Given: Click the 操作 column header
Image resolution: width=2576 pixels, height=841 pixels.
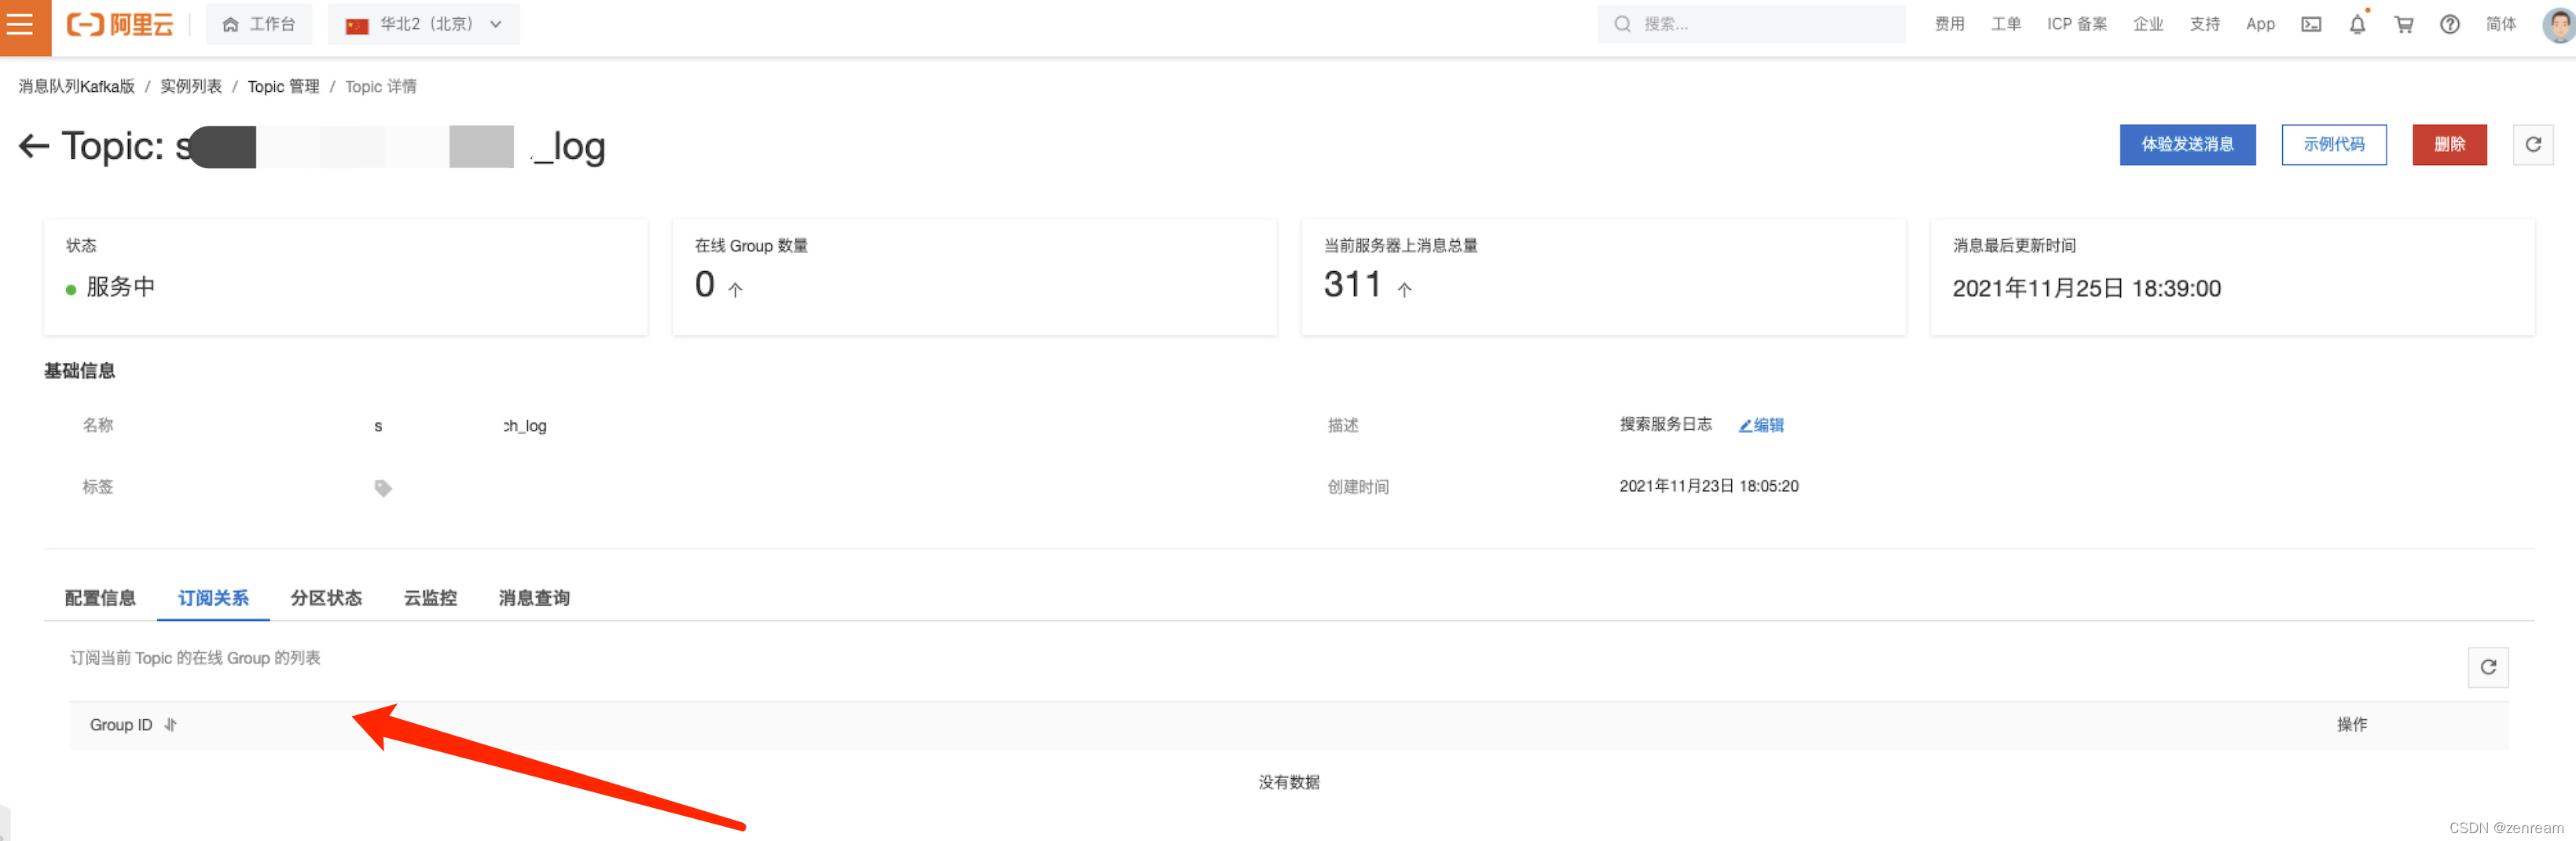Looking at the screenshot, I should [x=2352, y=725].
